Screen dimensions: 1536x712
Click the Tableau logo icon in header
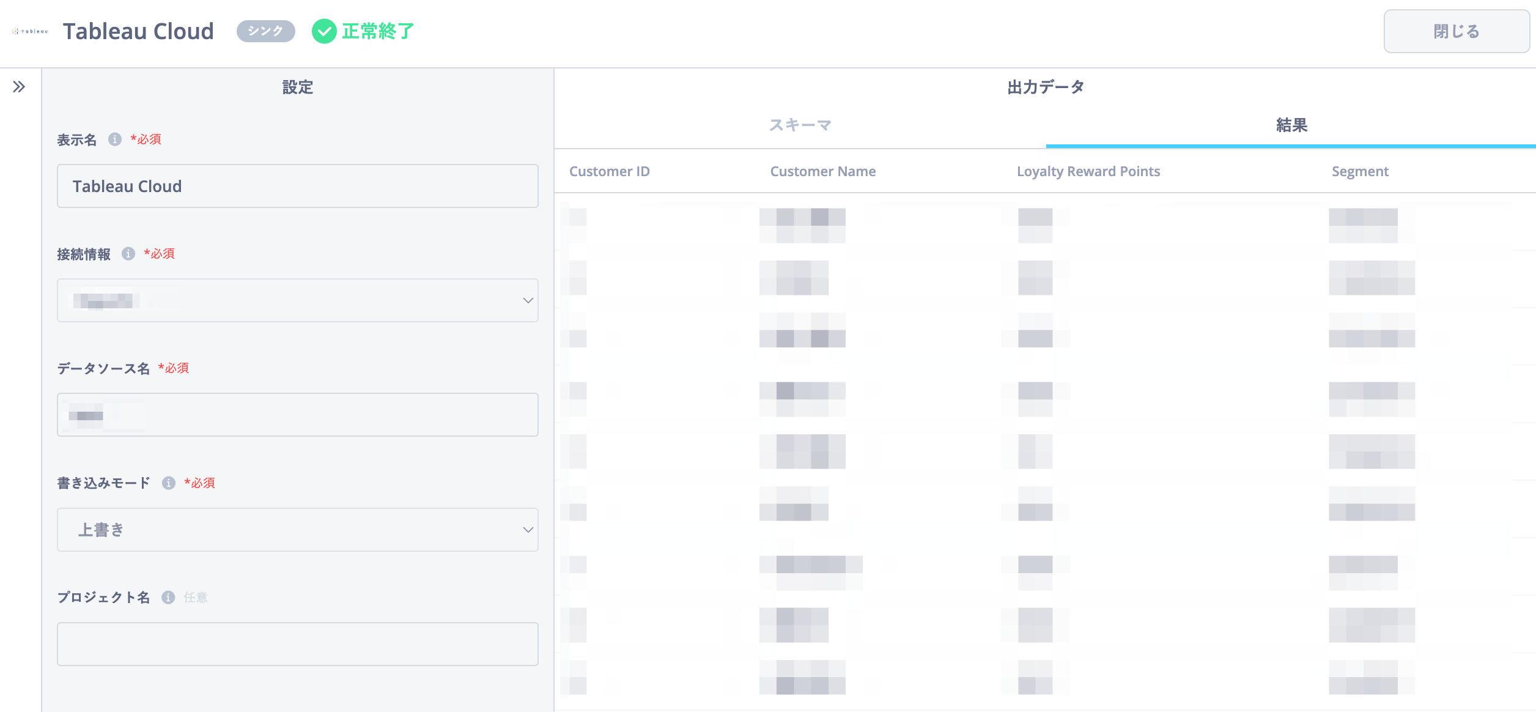tap(30, 31)
